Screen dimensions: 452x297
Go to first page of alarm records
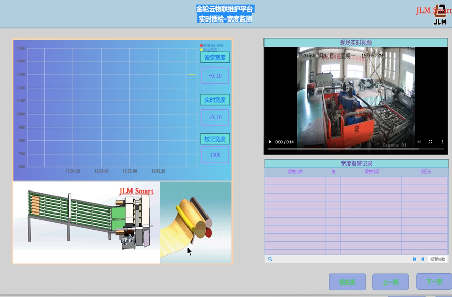click(x=415, y=259)
